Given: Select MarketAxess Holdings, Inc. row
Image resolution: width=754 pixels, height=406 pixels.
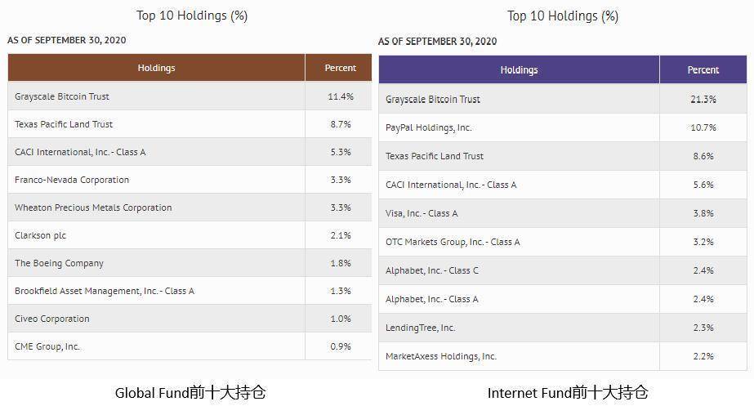Looking at the screenshot, I should tap(563, 356).
